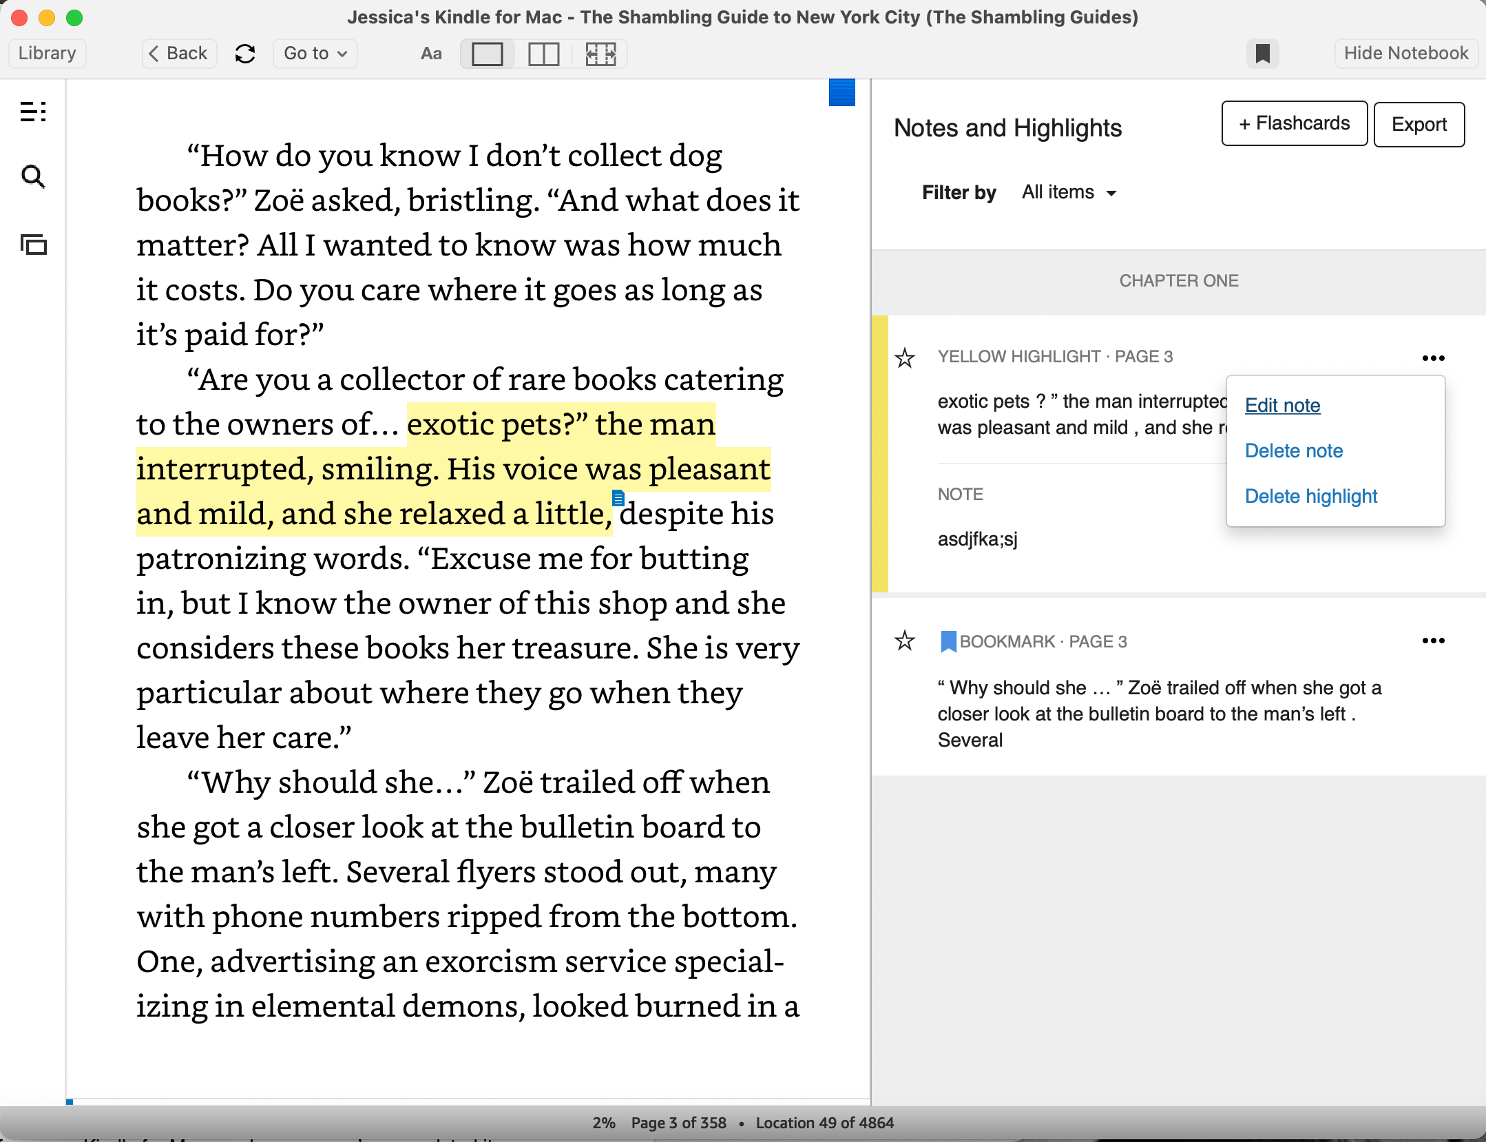Select 'Edit note' from context menu
This screenshot has width=1486, height=1142.
point(1281,404)
